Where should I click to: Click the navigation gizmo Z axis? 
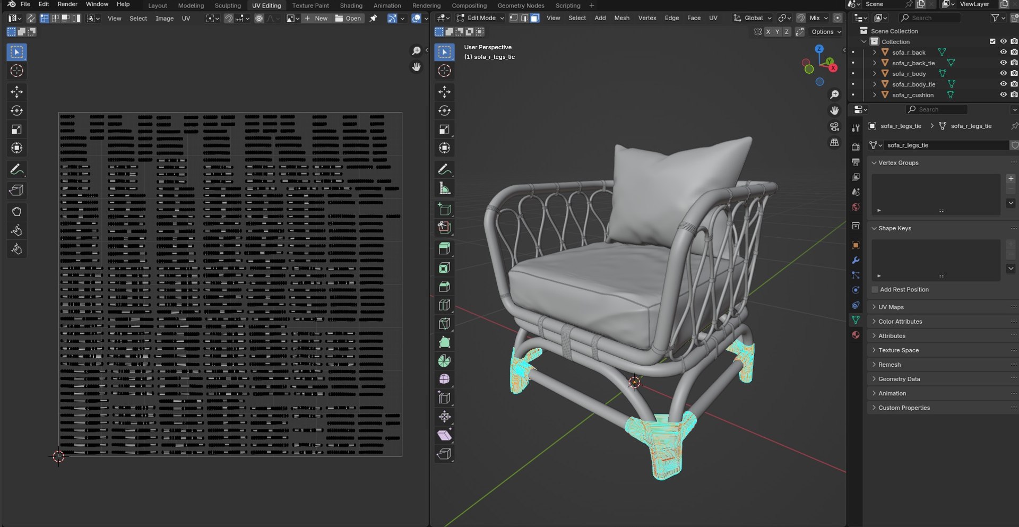click(819, 49)
